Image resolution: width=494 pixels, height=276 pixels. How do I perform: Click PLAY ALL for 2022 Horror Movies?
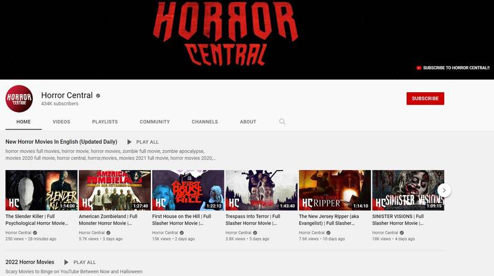pos(84,262)
